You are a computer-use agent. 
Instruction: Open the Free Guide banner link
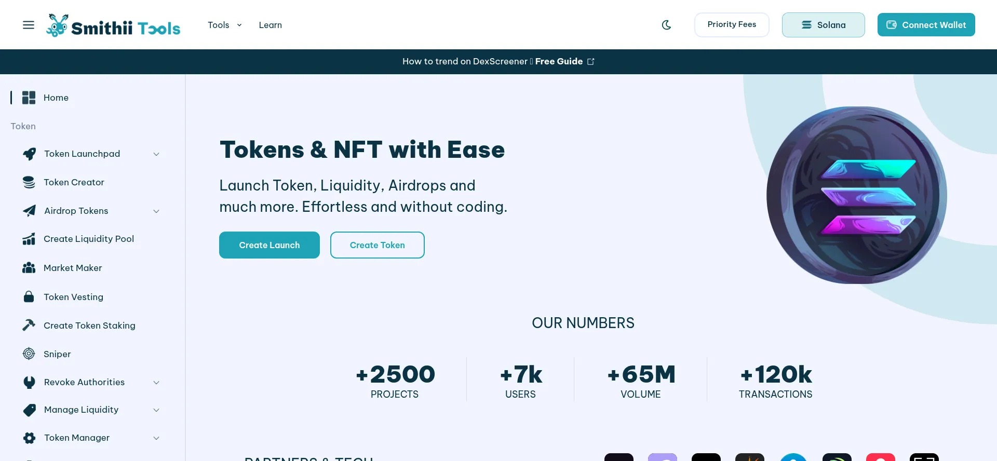click(x=559, y=61)
